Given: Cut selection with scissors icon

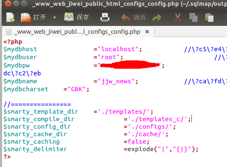Looking at the screenshot, I should [x=178, y=17].
